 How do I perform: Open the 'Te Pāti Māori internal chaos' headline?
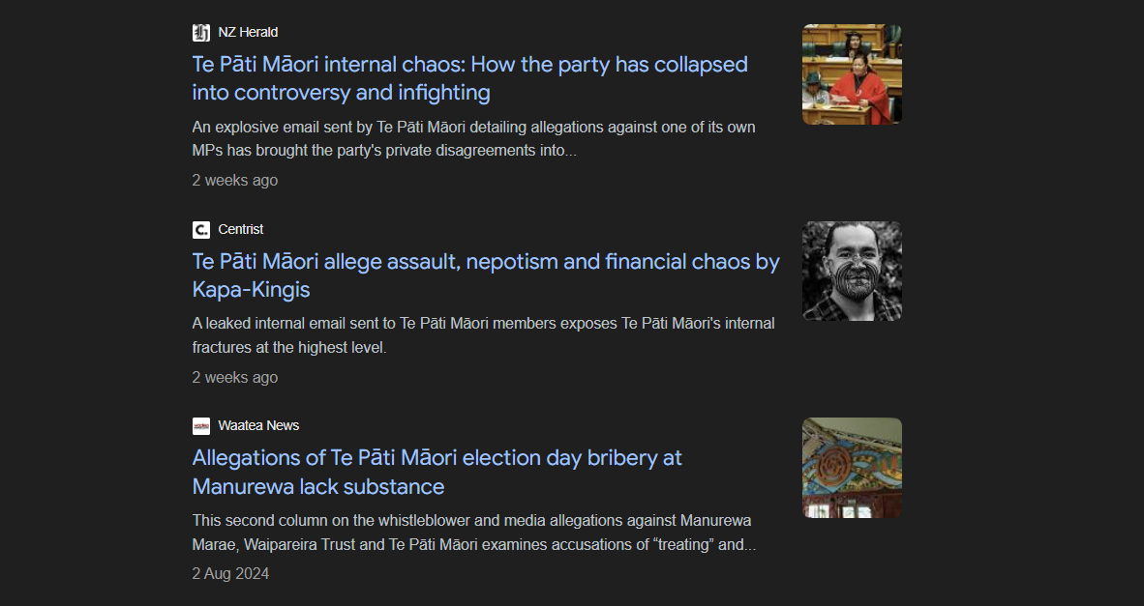[469, 65]
